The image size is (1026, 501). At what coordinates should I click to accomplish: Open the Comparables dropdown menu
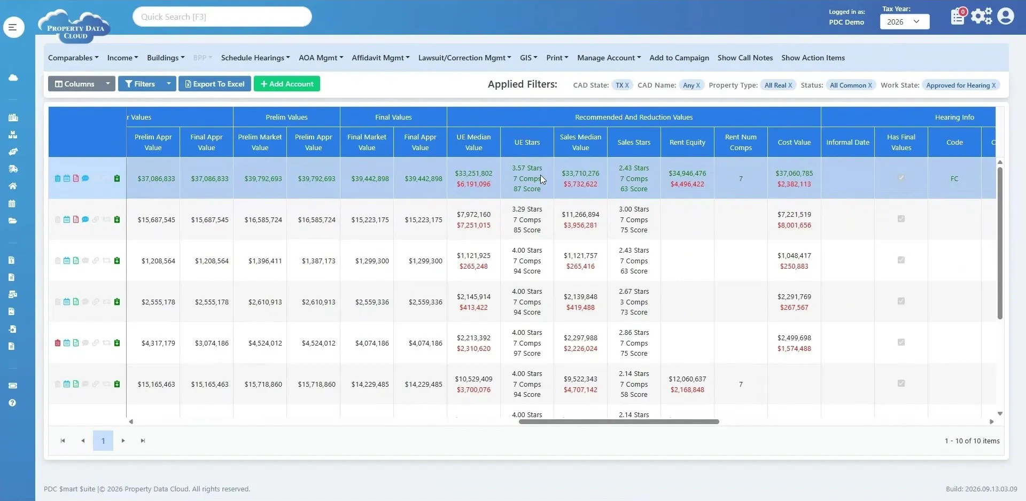tap(73, 58)
